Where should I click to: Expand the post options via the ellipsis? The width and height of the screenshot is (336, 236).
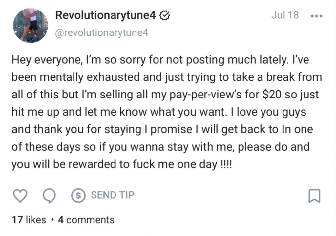(x=316, y=16)
